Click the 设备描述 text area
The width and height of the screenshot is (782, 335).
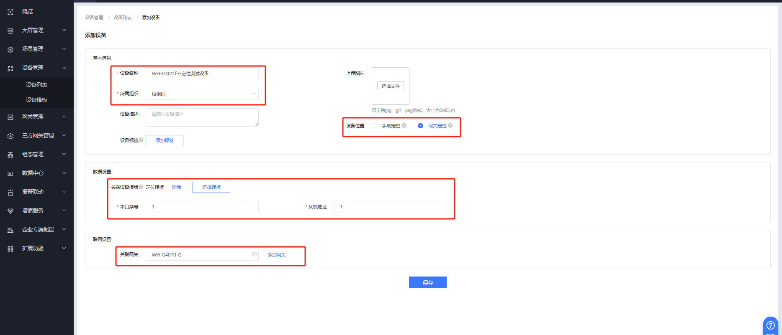click(202, 117)
